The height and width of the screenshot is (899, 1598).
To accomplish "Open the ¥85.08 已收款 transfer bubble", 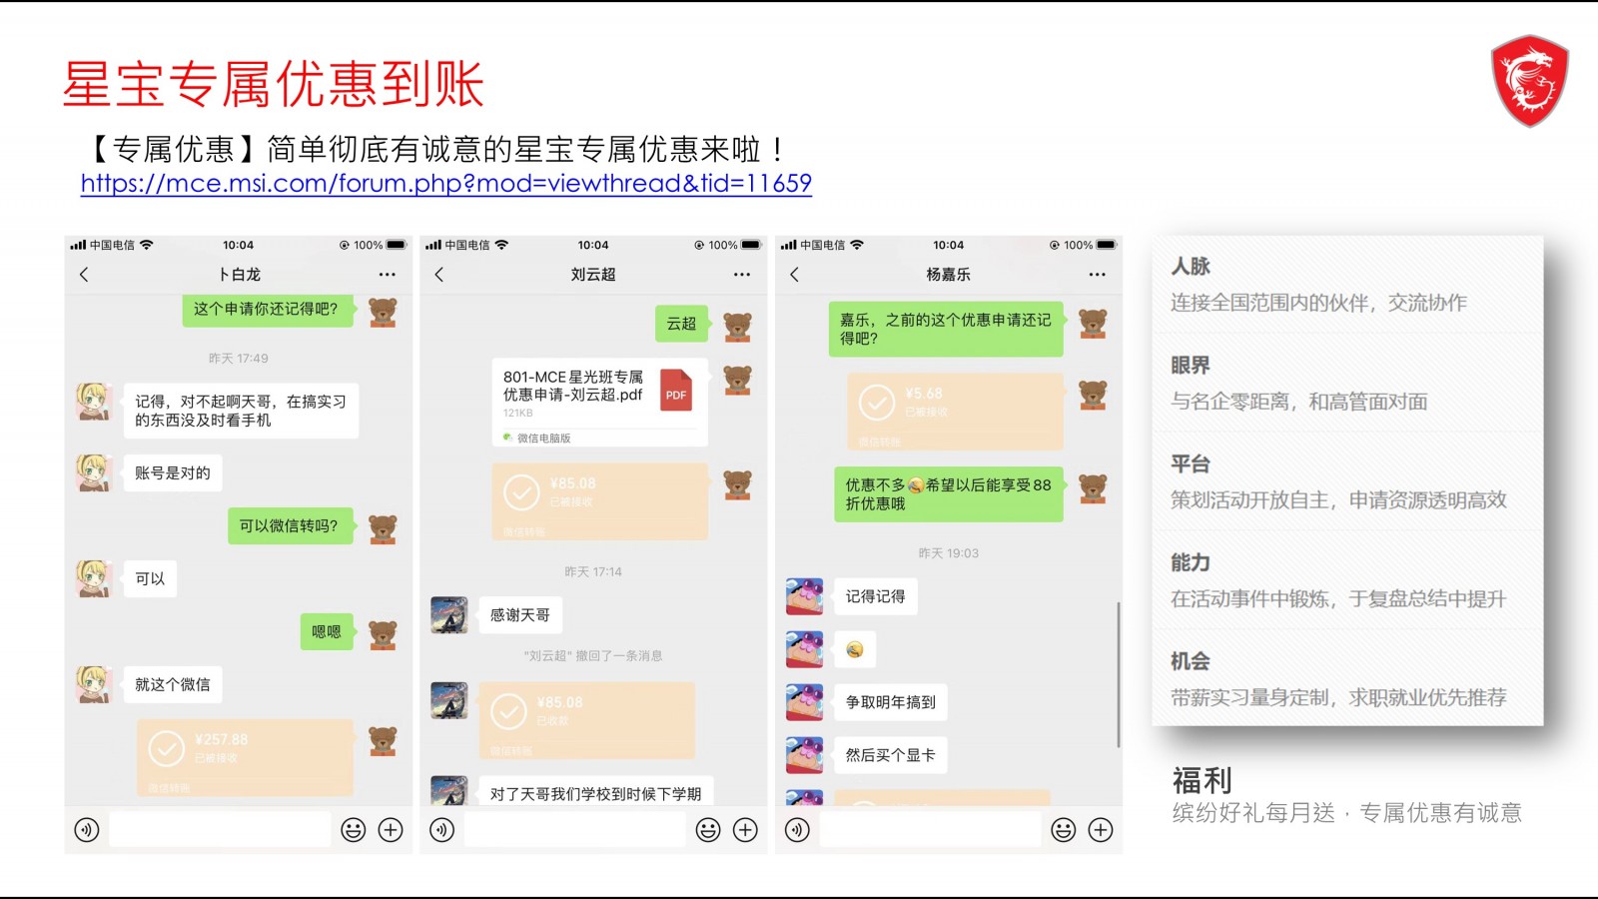I will tap(586, 721).
